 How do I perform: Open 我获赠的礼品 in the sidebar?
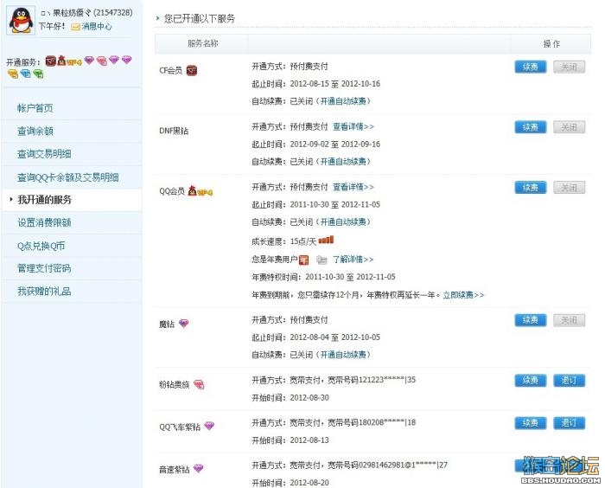pyautogui.click(x=44, y=292)
